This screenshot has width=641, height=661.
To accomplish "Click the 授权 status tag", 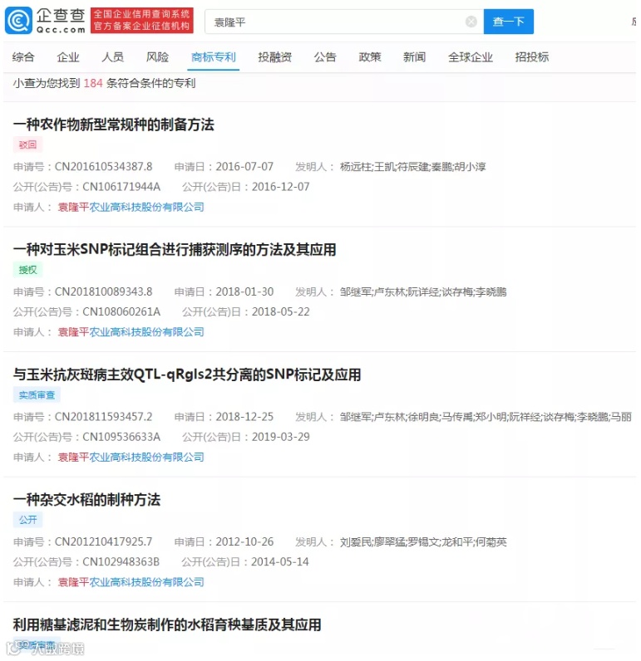I will 27,270.
